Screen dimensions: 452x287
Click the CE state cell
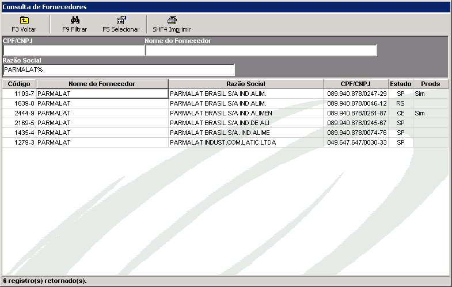tap(401, 113)
